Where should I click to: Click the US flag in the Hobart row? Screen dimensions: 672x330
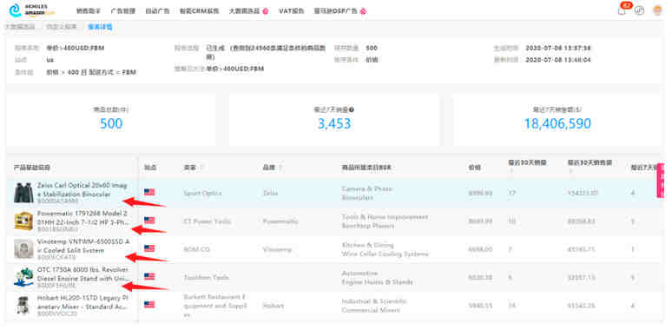pos(149,305)
